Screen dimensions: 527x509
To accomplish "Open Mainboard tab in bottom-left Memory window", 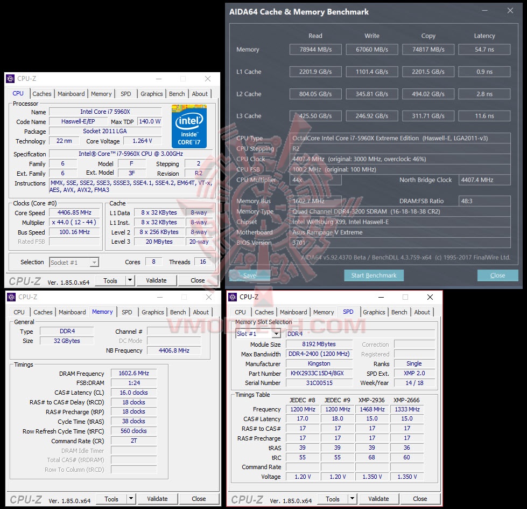I will [x=72, y=312].
